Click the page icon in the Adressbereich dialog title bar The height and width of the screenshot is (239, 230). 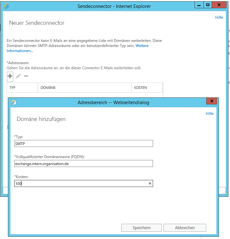pos(14,102)
